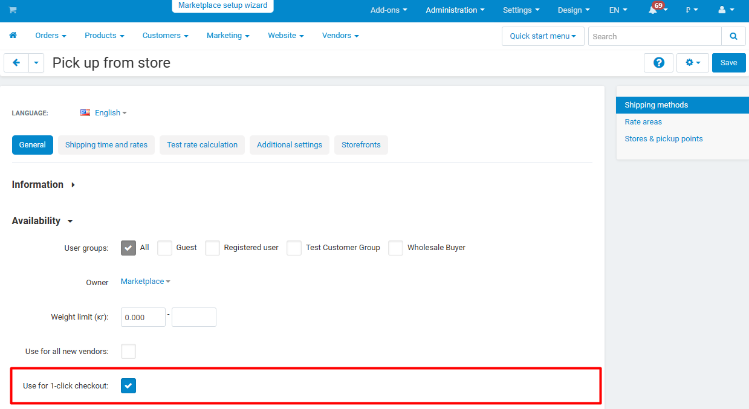Open the help question mark
This screenshot has height=409, width=749.
coord(659,63)
